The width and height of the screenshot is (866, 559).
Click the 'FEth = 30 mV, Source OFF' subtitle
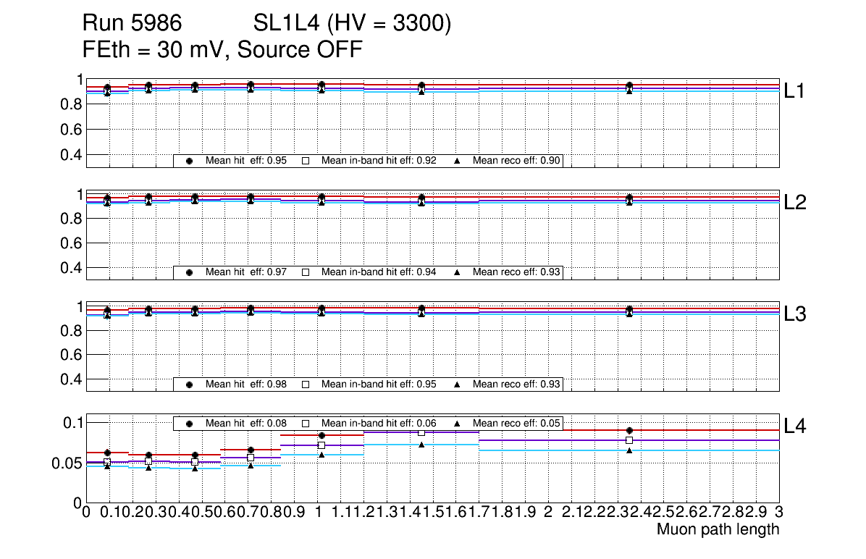pos(222,50)
